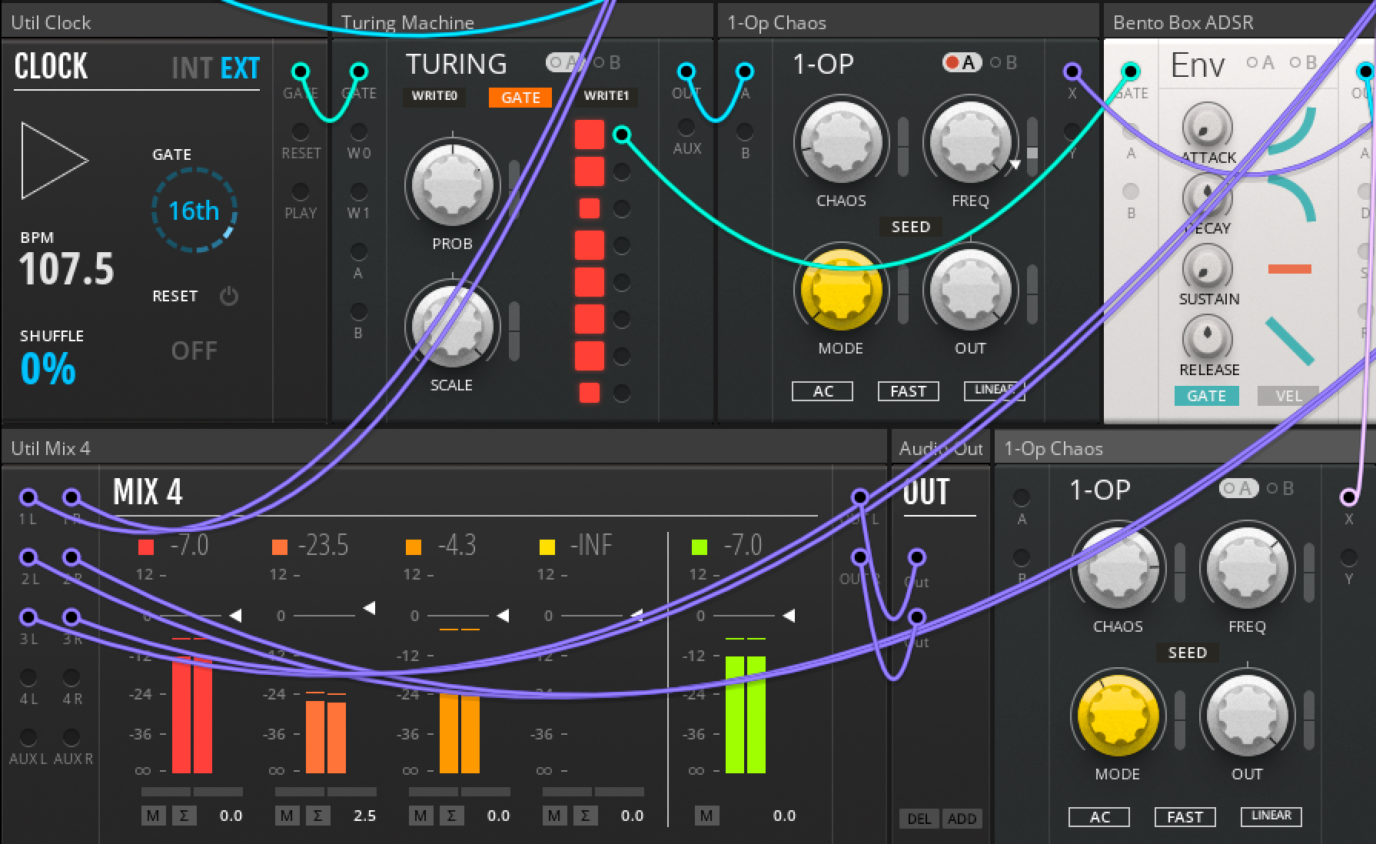This screenshot has width=1376, height=844.
Task: Switch clock source to INT
Action: pos(191,68)
